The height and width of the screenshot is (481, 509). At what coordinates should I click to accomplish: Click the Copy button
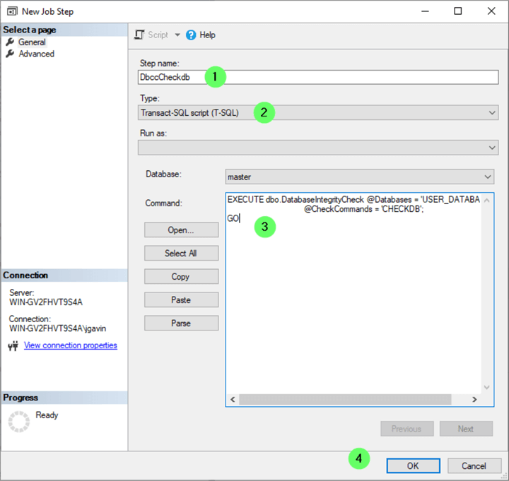click(x=181, y=277)
